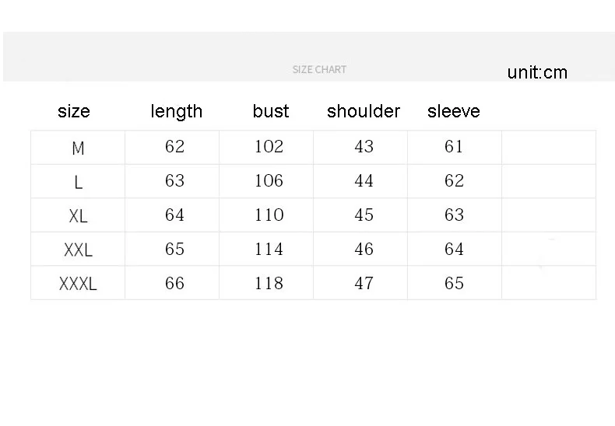Select the sleeve column header
Screen dimensions: 615x426
pyautogui.click(x=454, y=111)
